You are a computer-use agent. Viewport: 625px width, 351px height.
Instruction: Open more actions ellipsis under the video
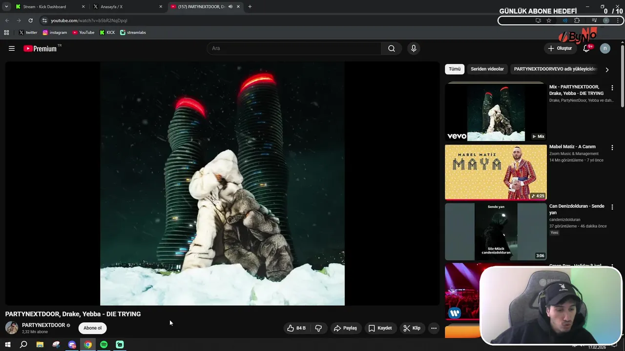(434, 328)
